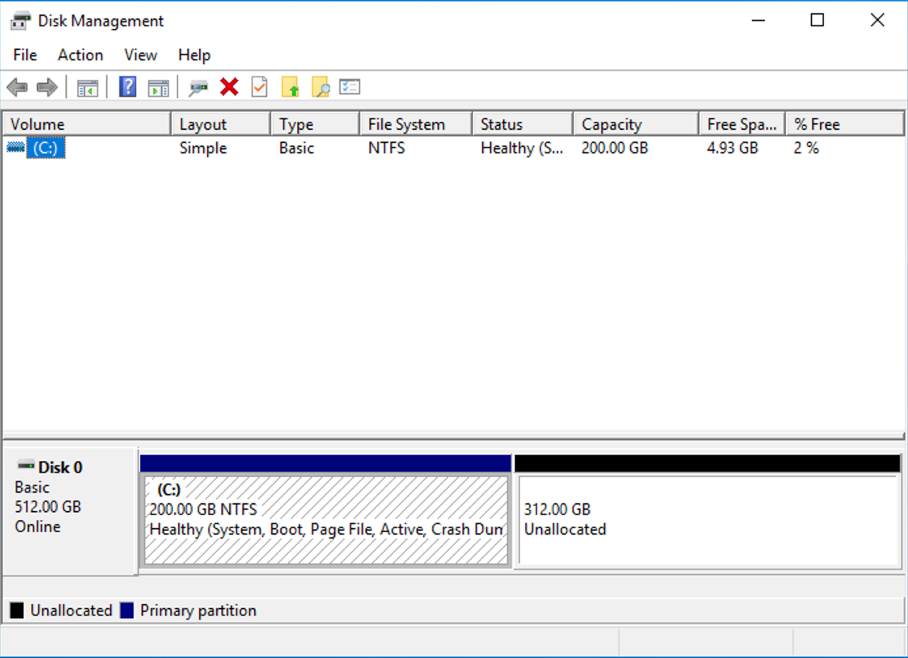Click the folder with magnifier icon
908x658 pixels.
pyautogui.click(x=320, y=87)
